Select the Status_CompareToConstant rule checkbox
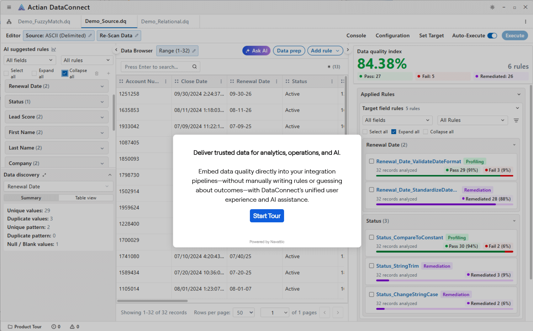The height and width of the screenshot is (331, 533). pos(372,237)
